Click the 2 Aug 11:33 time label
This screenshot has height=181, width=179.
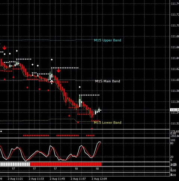click(x=36, y=179)
